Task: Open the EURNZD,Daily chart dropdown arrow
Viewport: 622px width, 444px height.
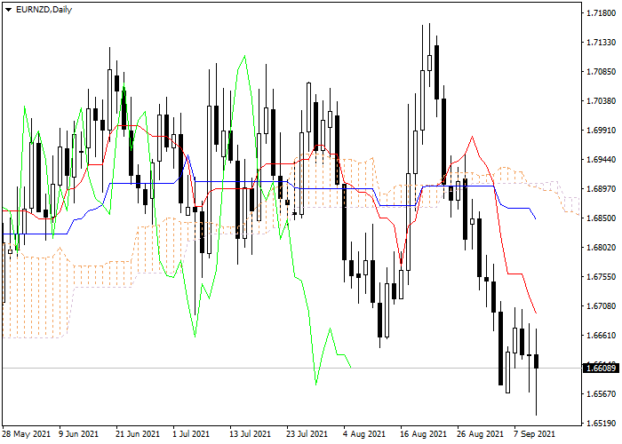Action: pos(8,10)
